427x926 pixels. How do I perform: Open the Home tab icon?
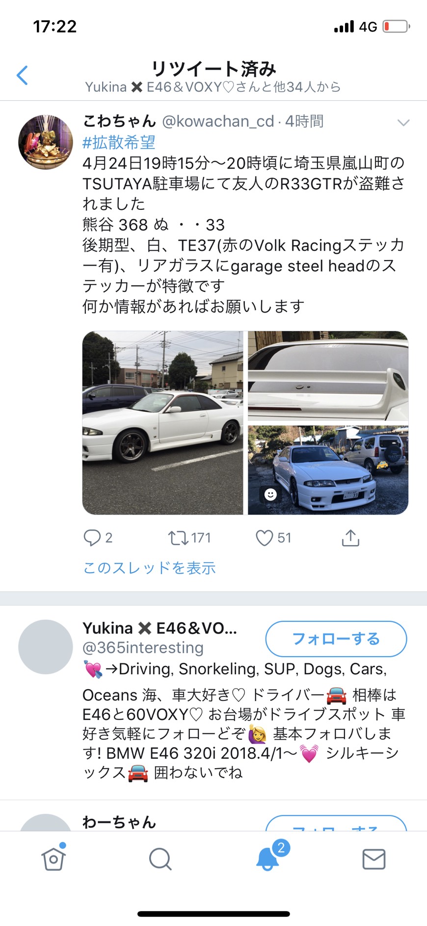pos(53,858)
